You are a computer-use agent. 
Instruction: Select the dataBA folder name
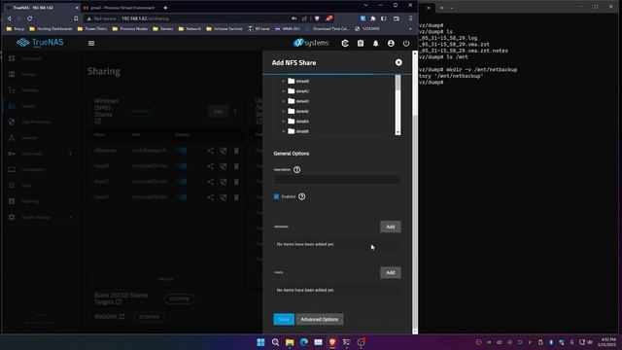(302, 121)
